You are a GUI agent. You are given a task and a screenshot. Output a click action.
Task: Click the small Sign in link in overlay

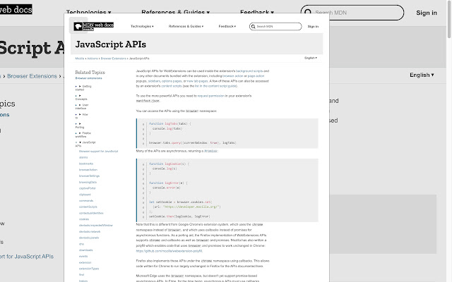[x=313, y=27]
